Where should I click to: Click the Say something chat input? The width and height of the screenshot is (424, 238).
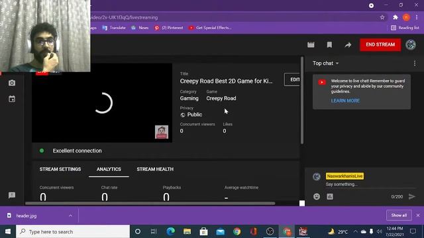(370, 184)
